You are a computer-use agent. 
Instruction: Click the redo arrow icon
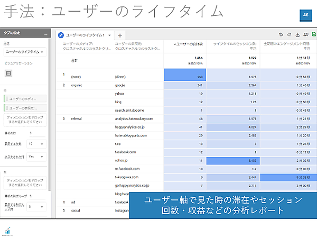coord(290,35)
